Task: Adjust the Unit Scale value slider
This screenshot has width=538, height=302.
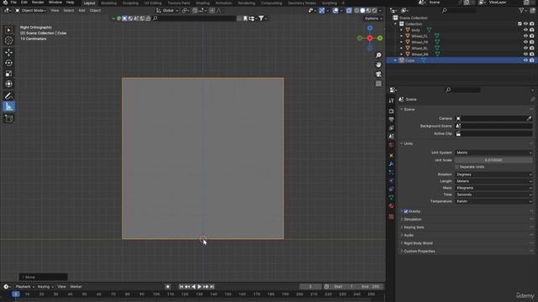Action: [493, 160]
